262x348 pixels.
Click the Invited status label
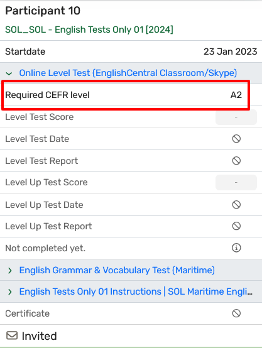[40, 336]
